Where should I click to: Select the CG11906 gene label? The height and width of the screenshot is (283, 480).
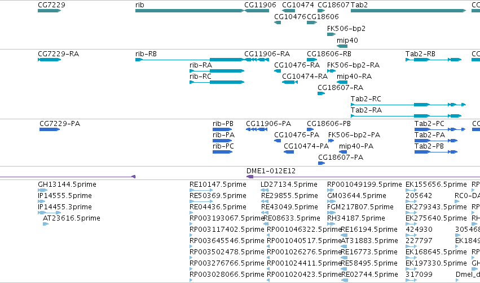260,5
